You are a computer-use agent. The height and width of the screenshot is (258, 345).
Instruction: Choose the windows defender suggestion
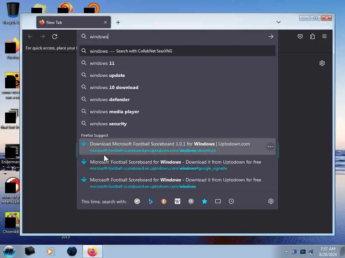pos(177,99)
